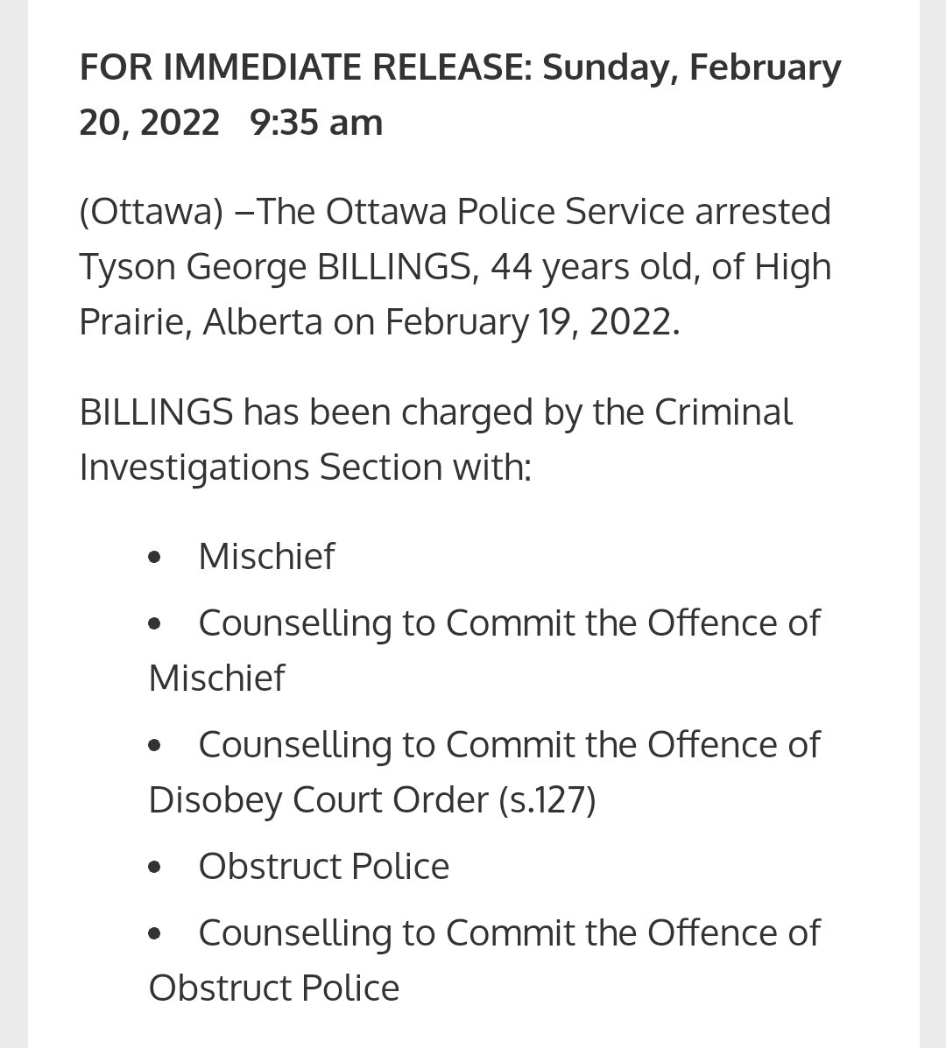Click the "FOR IMMEDIATE RELEASE" heading text
The width and height of the screenshot is (946, 1048).
(x=302, y=67)
